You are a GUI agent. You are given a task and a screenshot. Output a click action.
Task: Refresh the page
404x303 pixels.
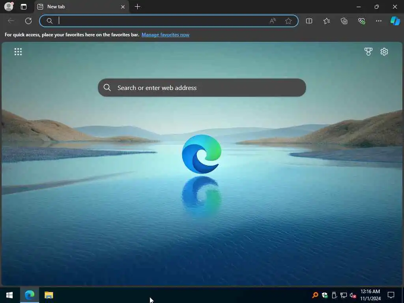pyautogui.click(x=28, y=21)
